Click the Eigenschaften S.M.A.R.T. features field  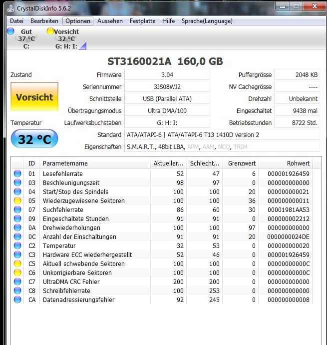[222, 147]
